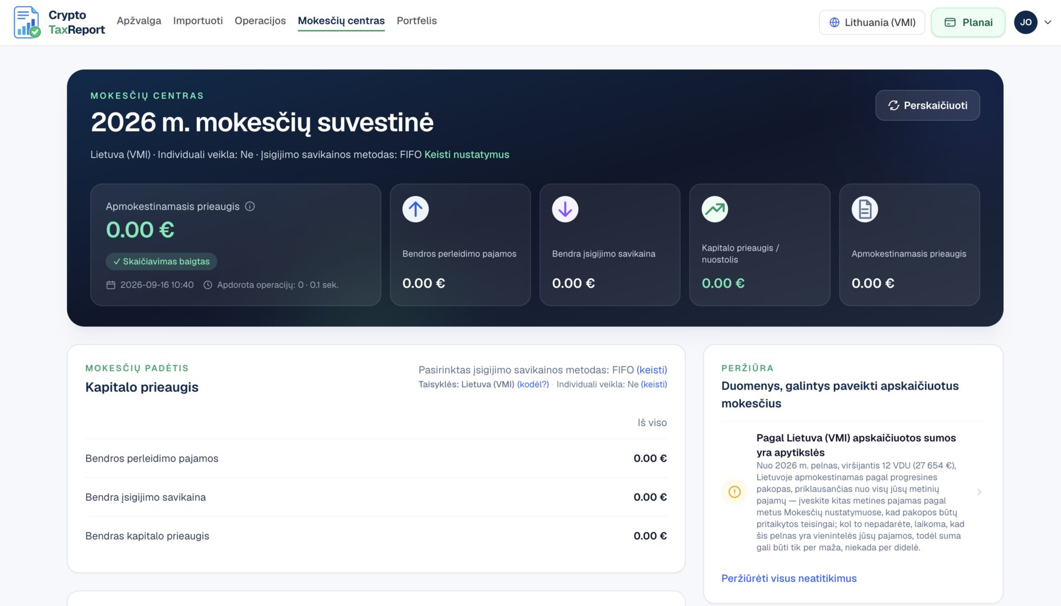Click the Perskaičiuoti recalculate button
1061x606 pixels.
click(928, 106)
